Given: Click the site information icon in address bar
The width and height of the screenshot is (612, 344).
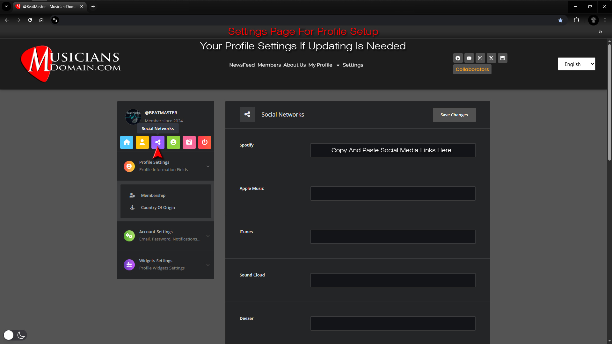Looking at the screenshot, I should coord(55,20).
